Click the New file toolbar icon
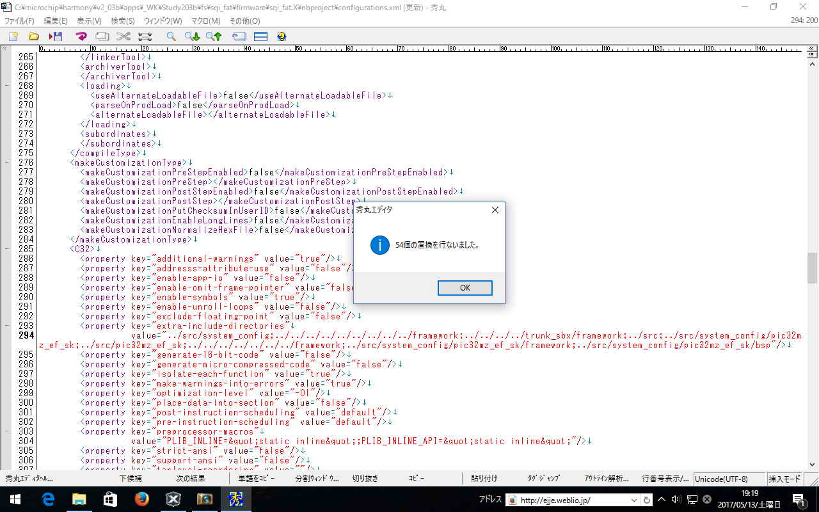 click(13, 36)
